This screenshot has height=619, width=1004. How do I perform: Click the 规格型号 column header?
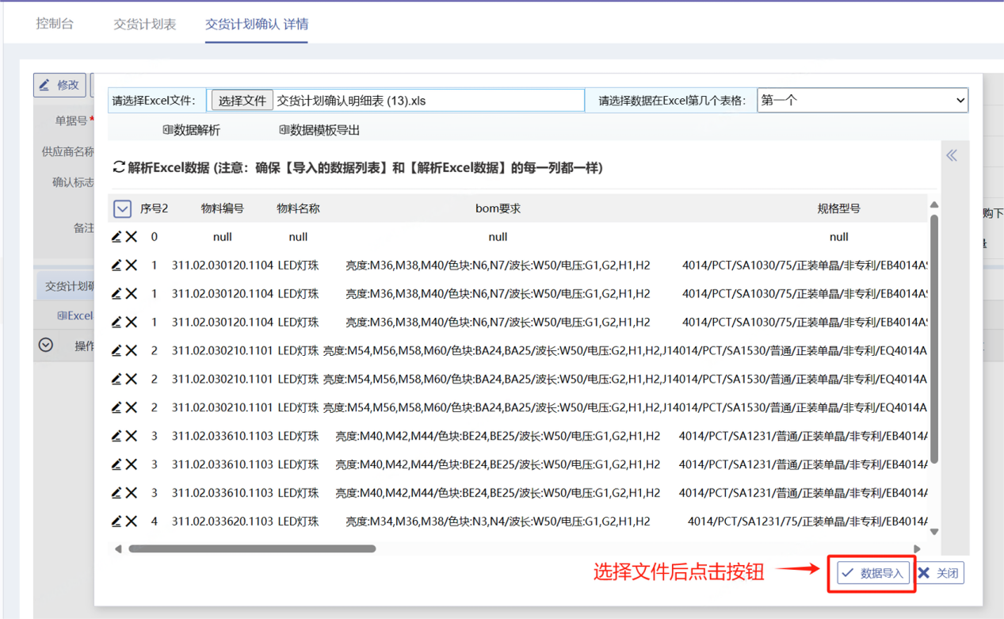pos(838,208)
